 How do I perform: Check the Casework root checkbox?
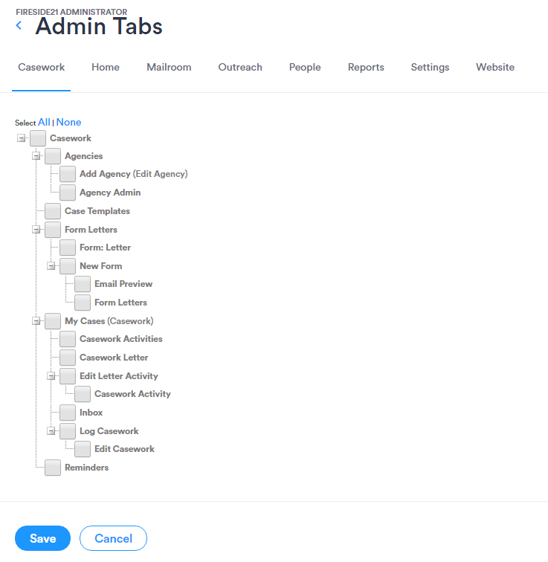pyautogui.click(x=38, y=138)
